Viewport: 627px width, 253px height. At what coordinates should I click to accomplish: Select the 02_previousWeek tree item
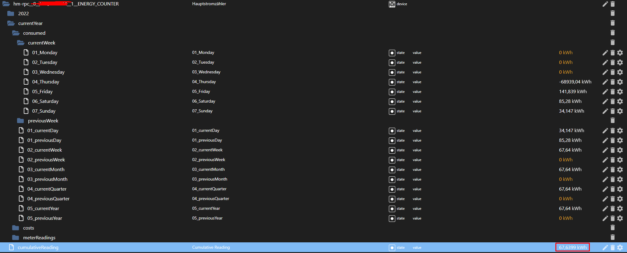click(x=46, y=160)
